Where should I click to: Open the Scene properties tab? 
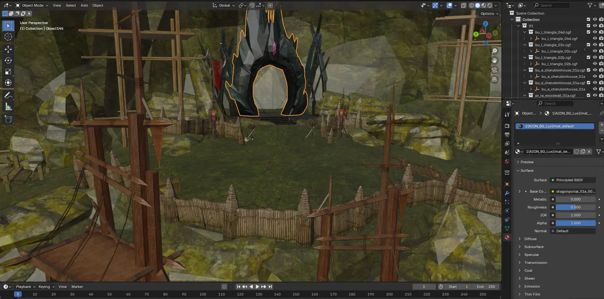point(507,153)
